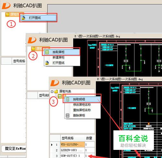Click the file path text in second window
This screenshot has height=158, width=162.
click(97, 36)
